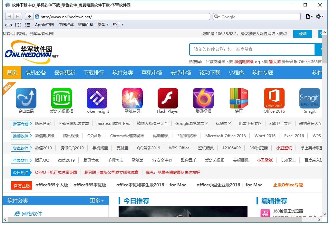Screen dimensions: 330x225
Task: Select the Flash Player icon
Action: 168,98
